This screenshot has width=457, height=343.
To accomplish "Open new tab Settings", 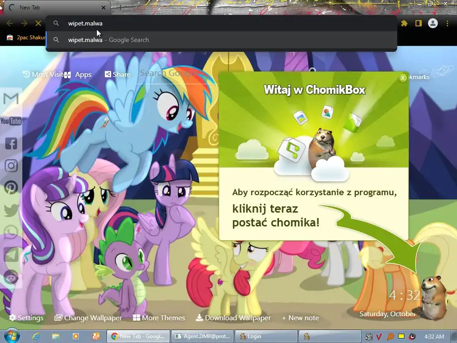I will click(x=26, y=318).
